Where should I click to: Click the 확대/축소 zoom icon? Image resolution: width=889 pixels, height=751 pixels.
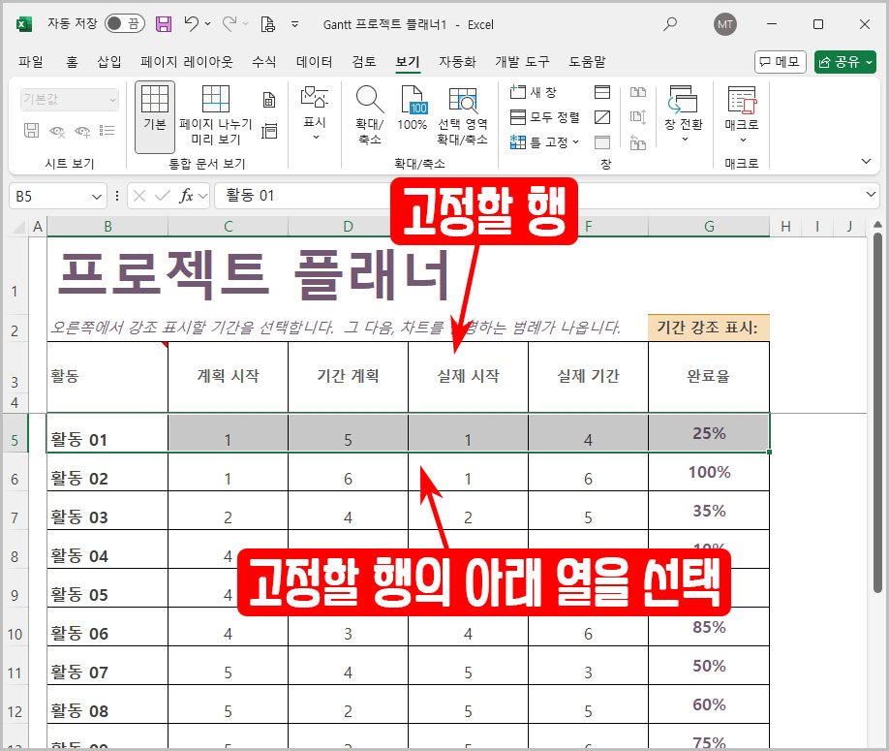click(x=368, y=110)
